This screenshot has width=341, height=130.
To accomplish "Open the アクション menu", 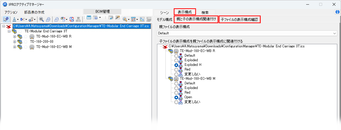I will pos(11,12).
